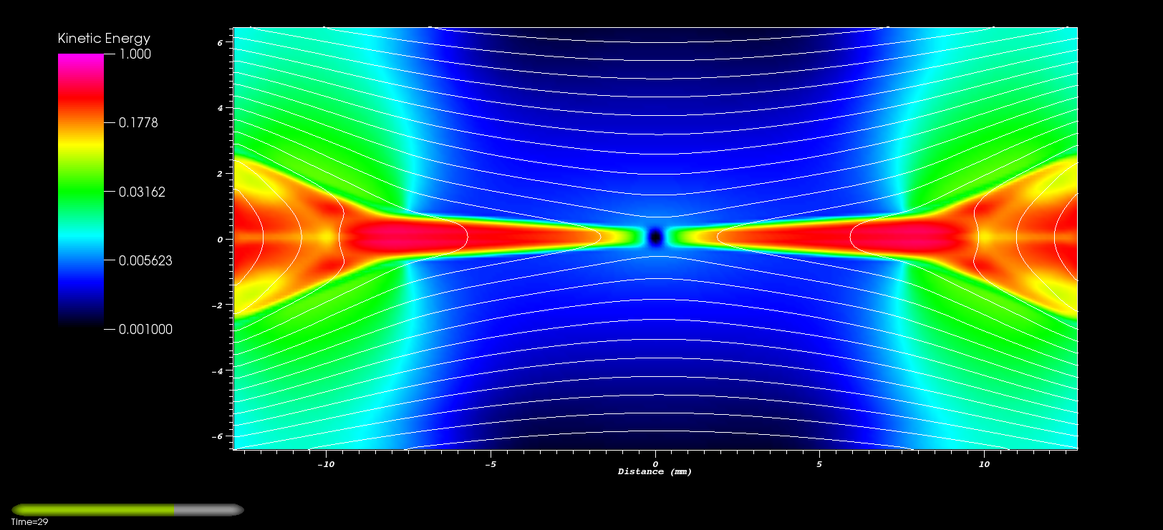
Task: Click the x-axis tick label -10
Action: (x=326, y=464)
